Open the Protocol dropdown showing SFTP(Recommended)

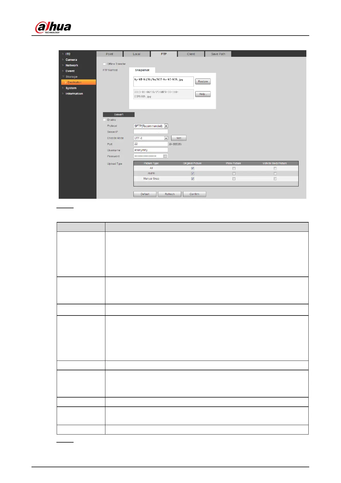click(151, 126)
